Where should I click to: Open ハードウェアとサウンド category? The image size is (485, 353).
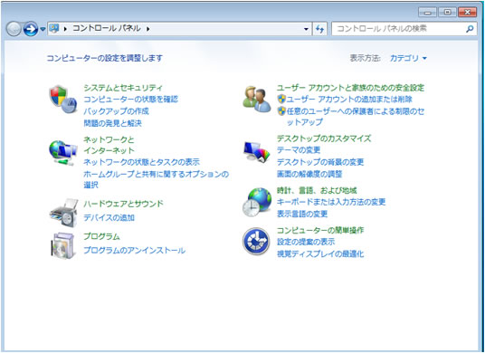(x=123, y=204)
